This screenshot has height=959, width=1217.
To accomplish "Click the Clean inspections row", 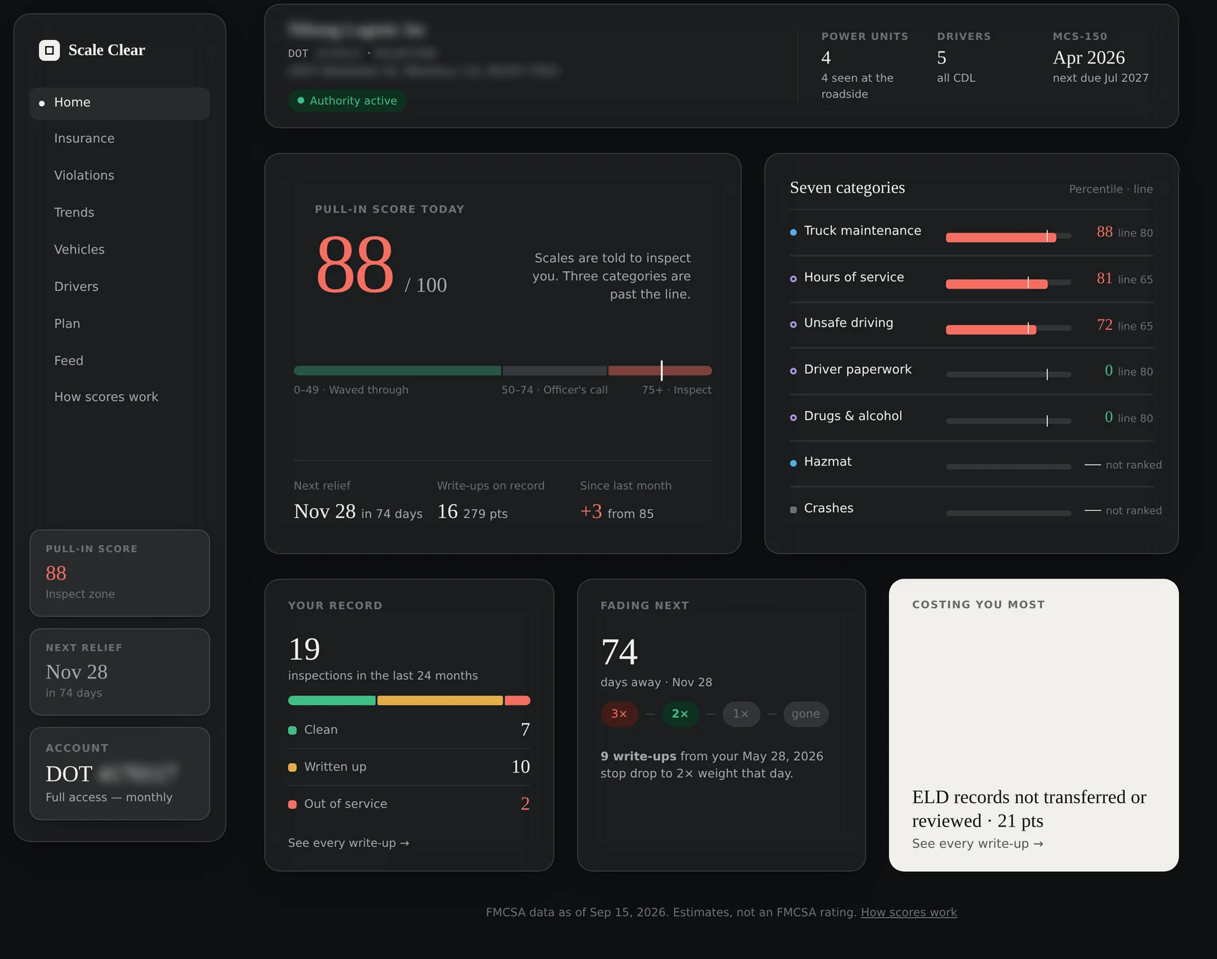I will pyautogui.click(x=409, y=730).
